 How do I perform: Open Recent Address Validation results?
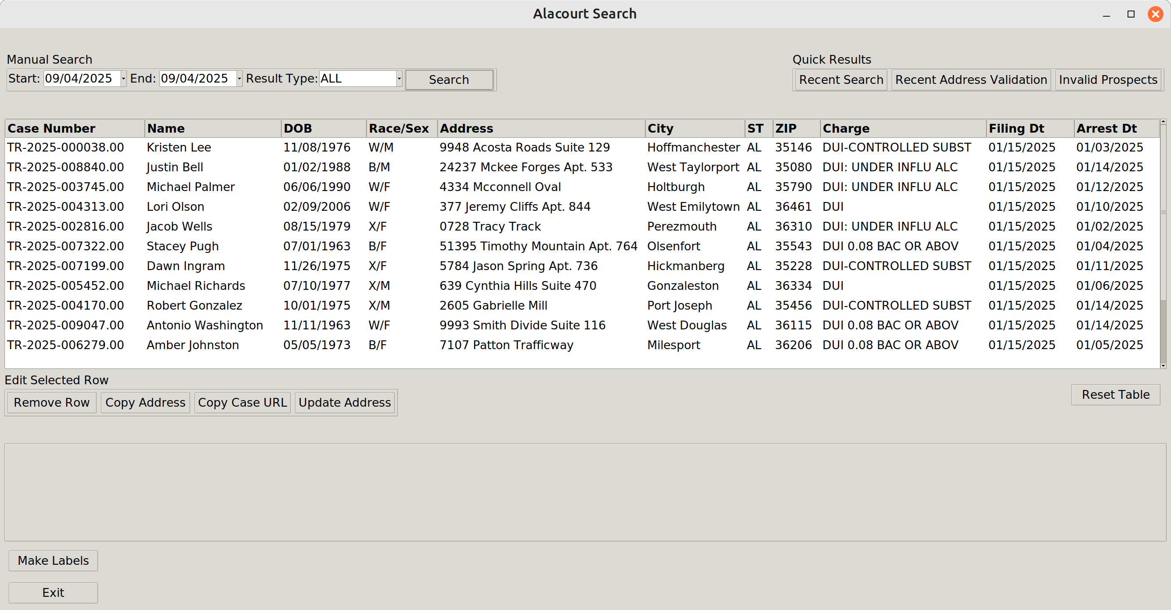coord(971,79)
